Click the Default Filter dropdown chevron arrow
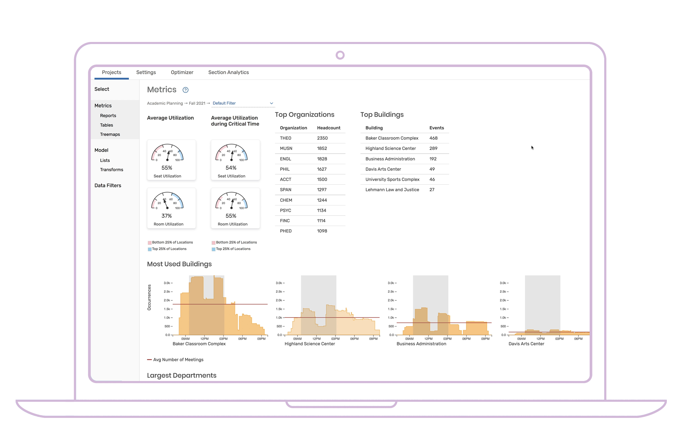Screen dimensions: 677x447 pos(271,103)
